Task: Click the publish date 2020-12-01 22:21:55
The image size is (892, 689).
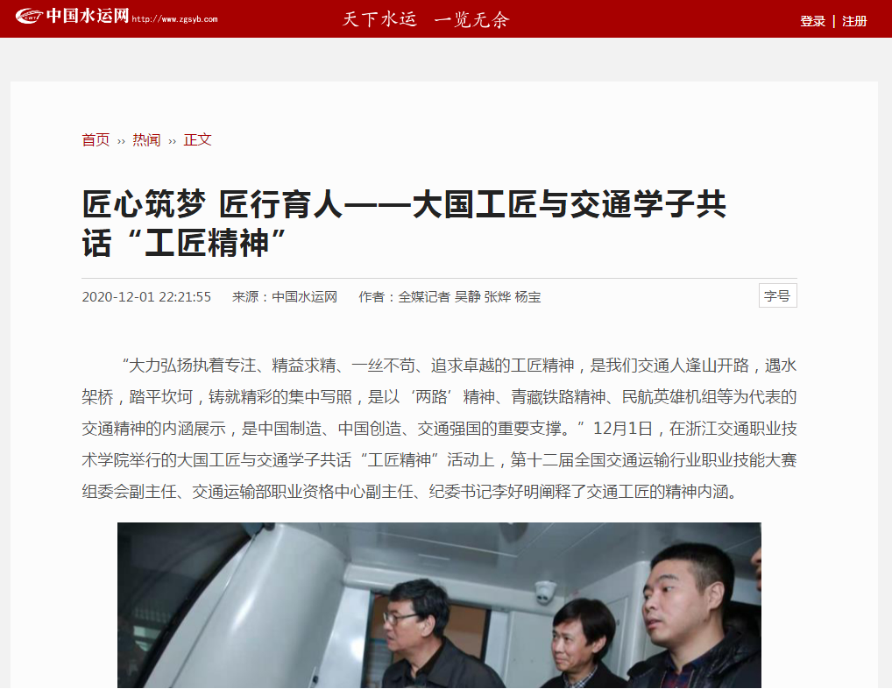Action: coord(146,296)
